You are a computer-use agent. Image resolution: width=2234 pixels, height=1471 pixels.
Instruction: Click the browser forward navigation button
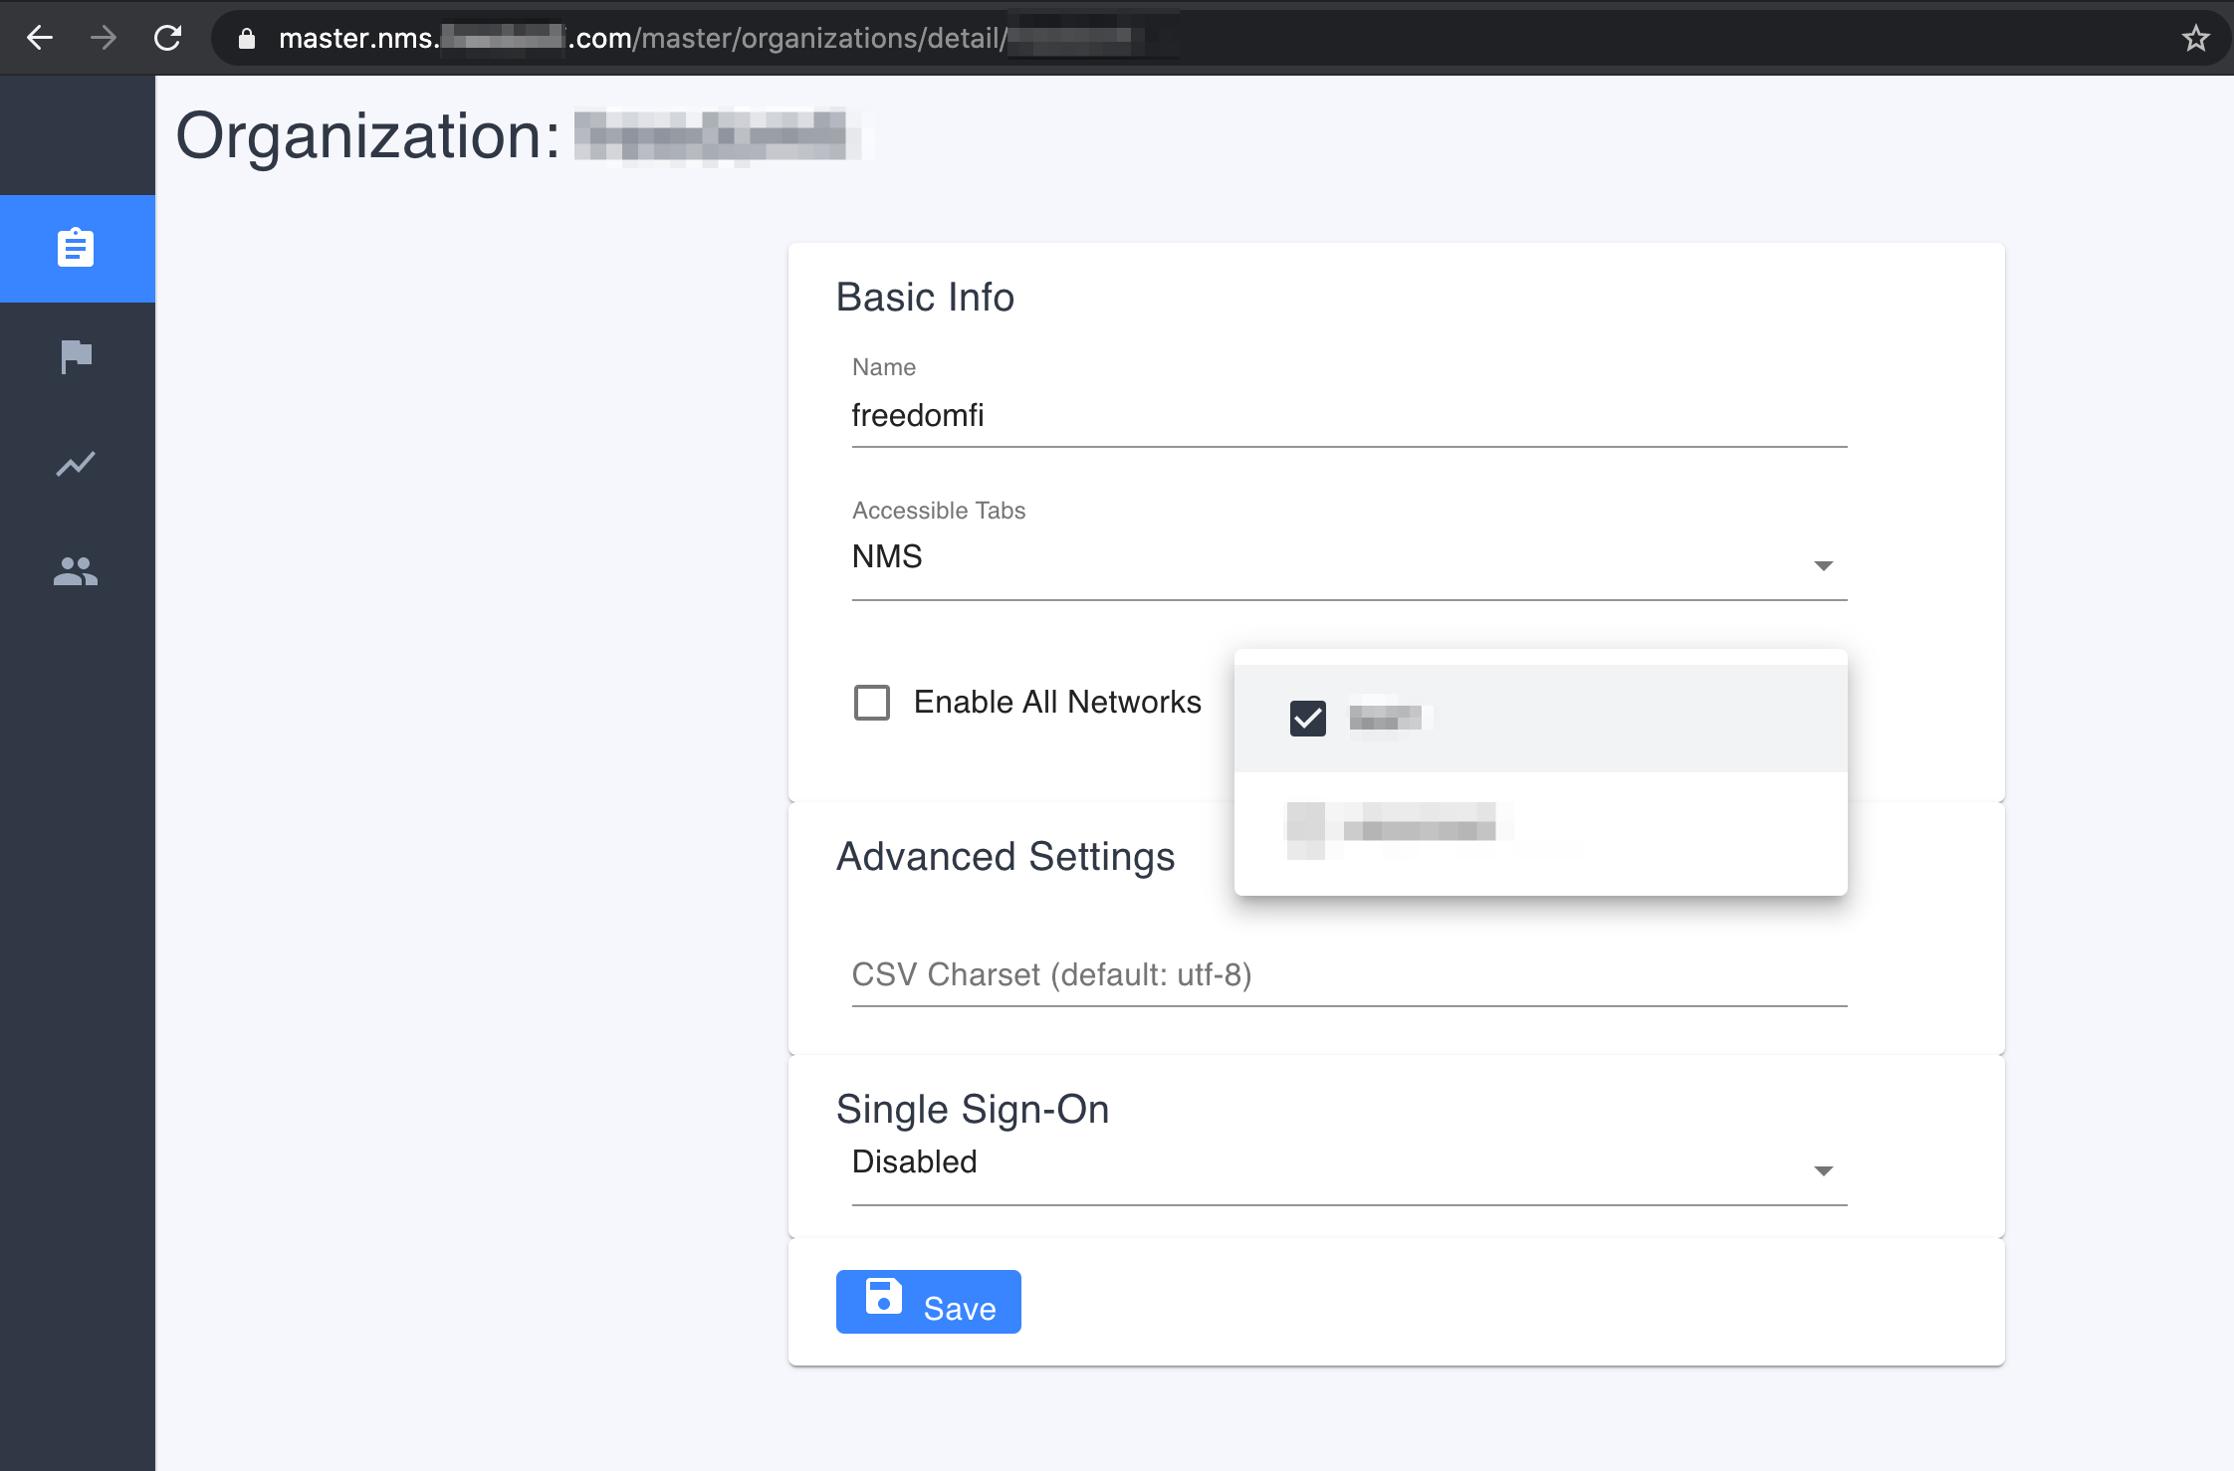[104, 38]
